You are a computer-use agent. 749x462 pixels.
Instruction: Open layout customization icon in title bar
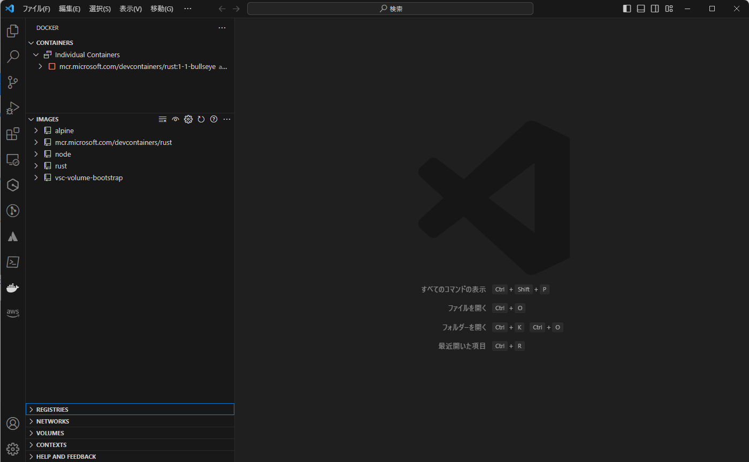point(669,9)
